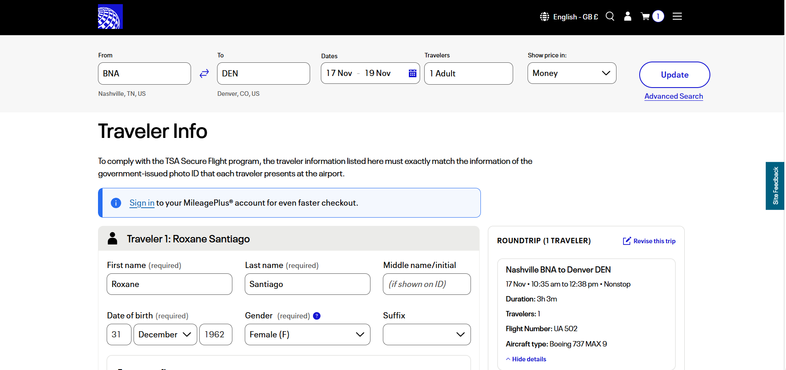Screen dimensions: 786x370
Task: Open the search magnifier icon
Action: coord(610,17)
